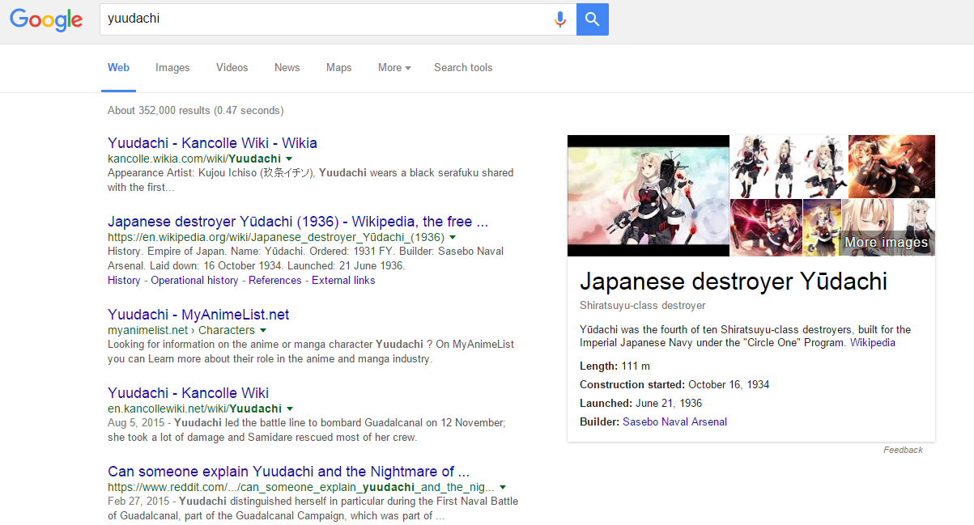Open the Sasebo Naval Arsenal link
This screenshot has width=974, height=525.
(x=674, y=421)
